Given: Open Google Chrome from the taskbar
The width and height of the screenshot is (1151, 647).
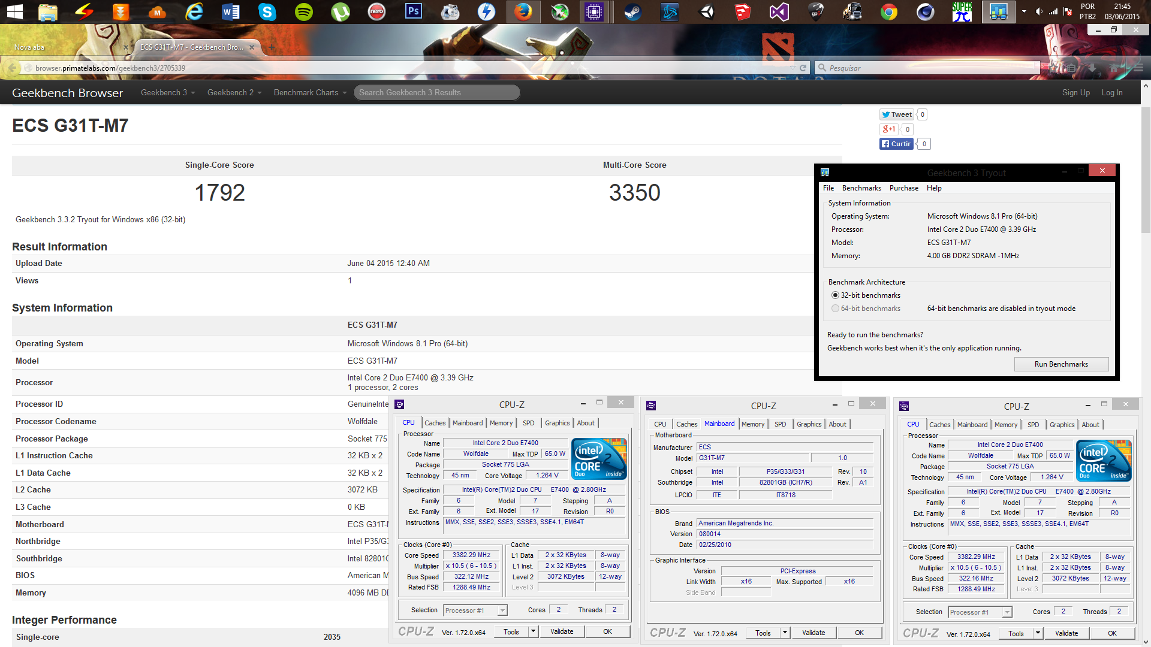Looking at the screenshot, I should coord(889,11).
